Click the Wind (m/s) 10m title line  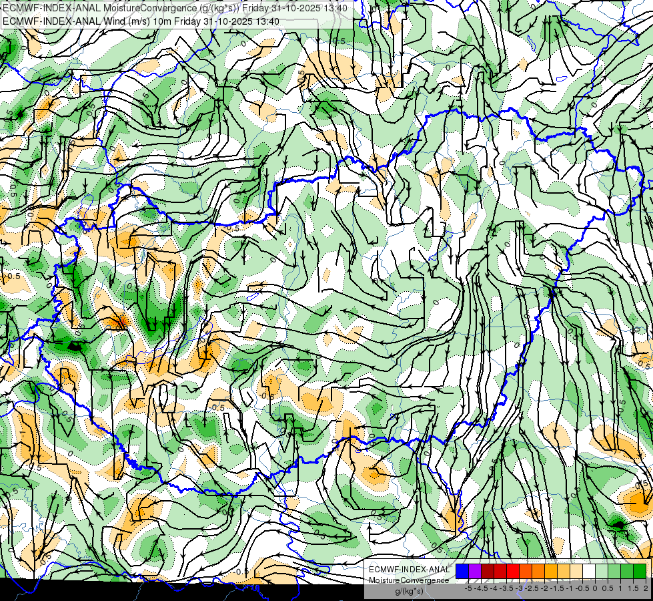pyautogui.click(x=141, y=21)
